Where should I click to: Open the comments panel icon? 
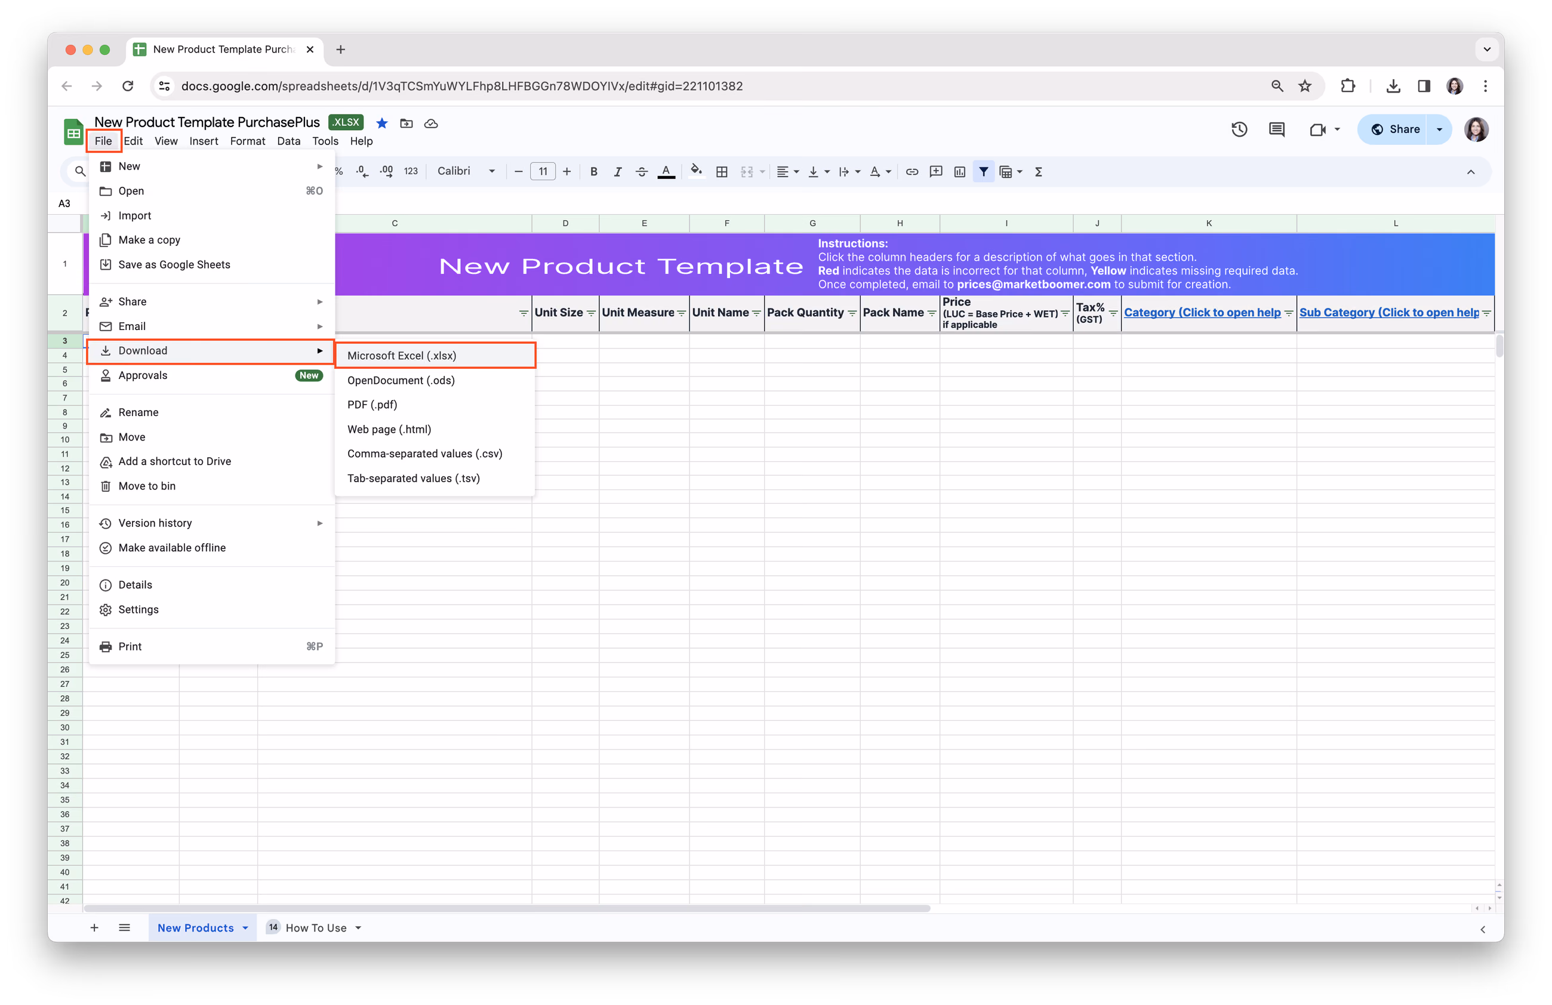pos(1277,129)
